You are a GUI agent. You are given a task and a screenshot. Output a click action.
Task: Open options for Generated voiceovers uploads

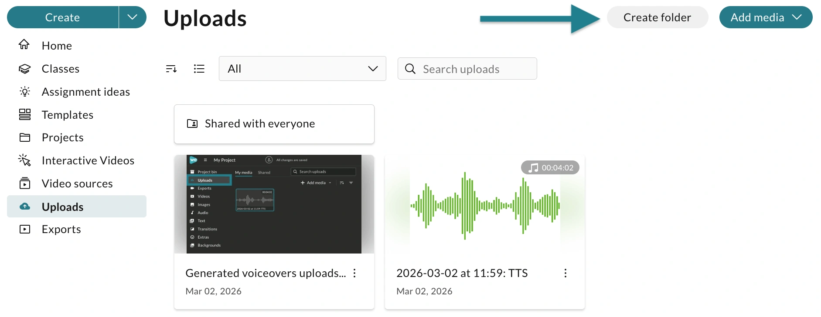[x=354, y=273]
